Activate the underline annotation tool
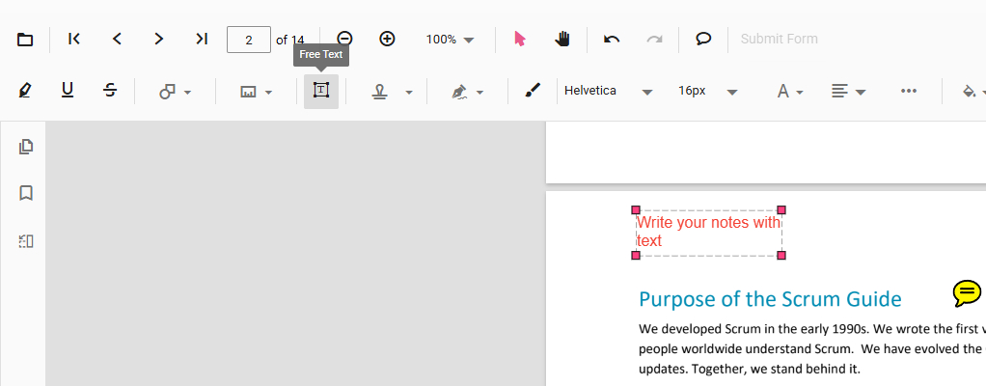Screen dimensions: 986x386 pos(68,91)
